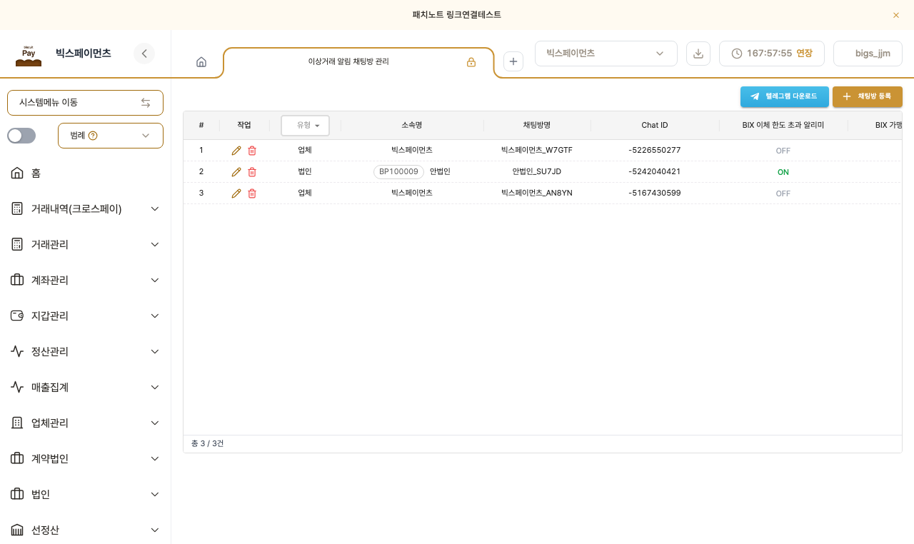Click chat ID -5167430599
Screen dimensions: 914x544
655,193
